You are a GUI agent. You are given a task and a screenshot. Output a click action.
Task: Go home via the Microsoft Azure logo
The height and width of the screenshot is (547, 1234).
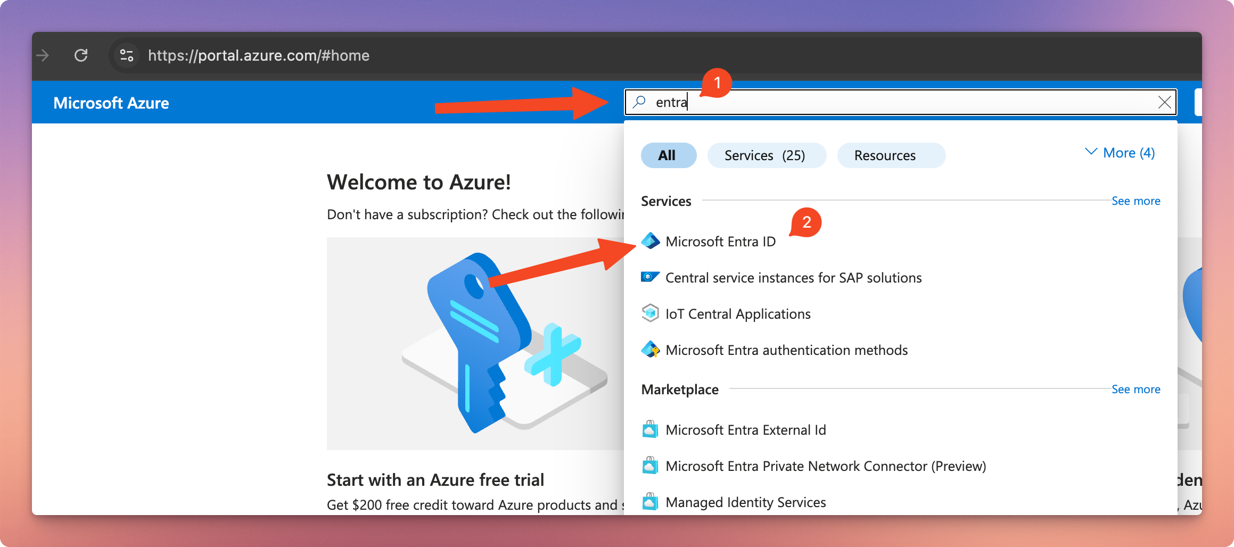(x=111, y=102)
